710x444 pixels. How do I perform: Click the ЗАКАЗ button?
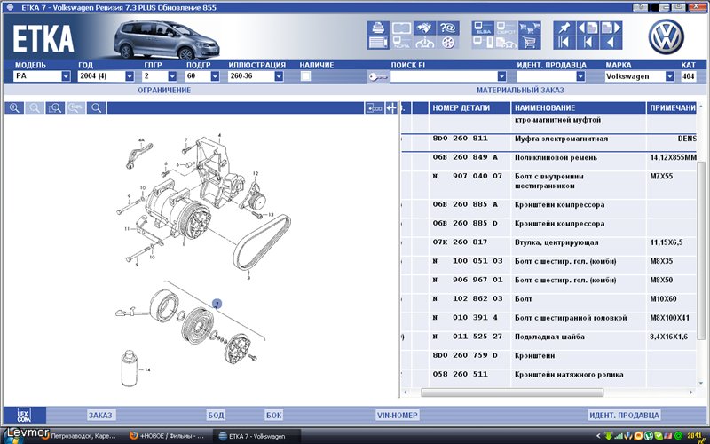[x=100, y=415]
